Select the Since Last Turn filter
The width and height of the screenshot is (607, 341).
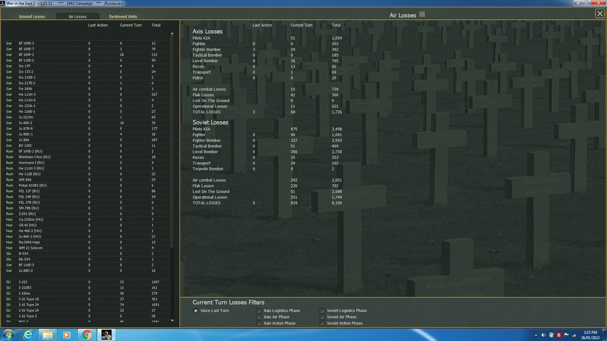(196, 311)
